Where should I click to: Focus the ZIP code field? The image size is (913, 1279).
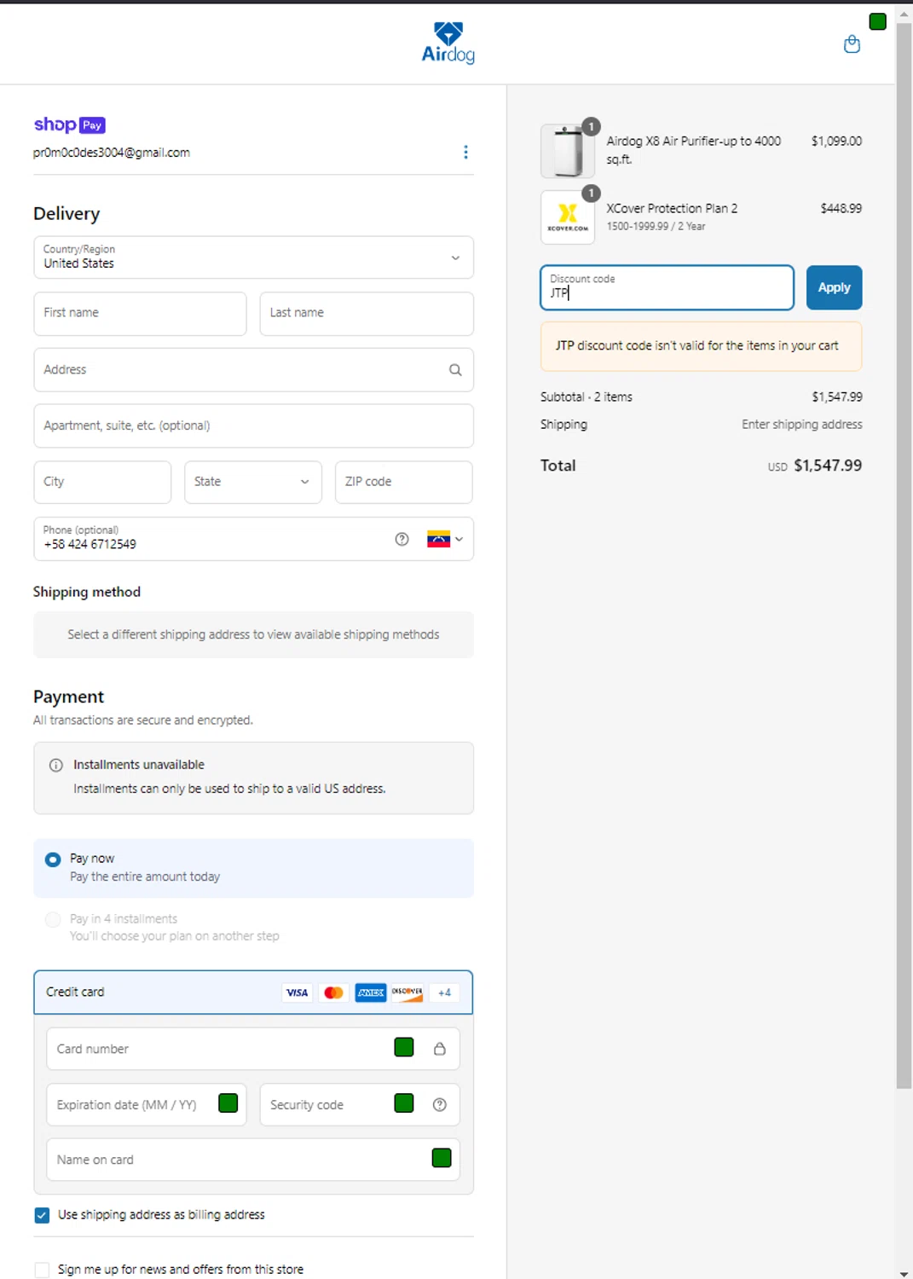404,483
